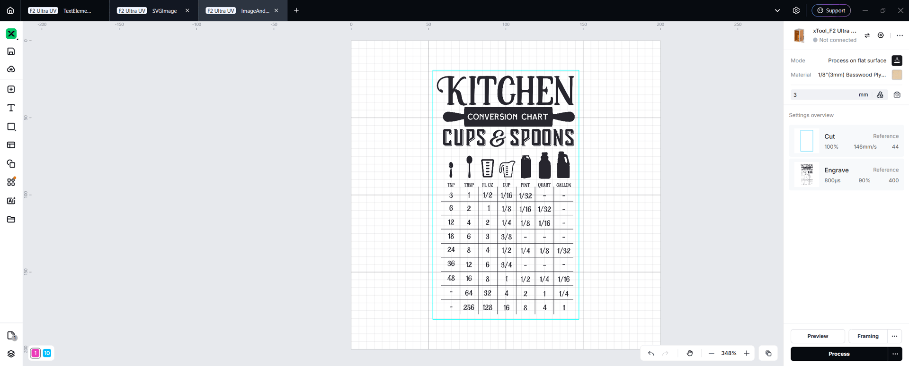Screen dimensions: 909x366
Task: Open the overlapping shapes library icon
Action: pos(11,164)
